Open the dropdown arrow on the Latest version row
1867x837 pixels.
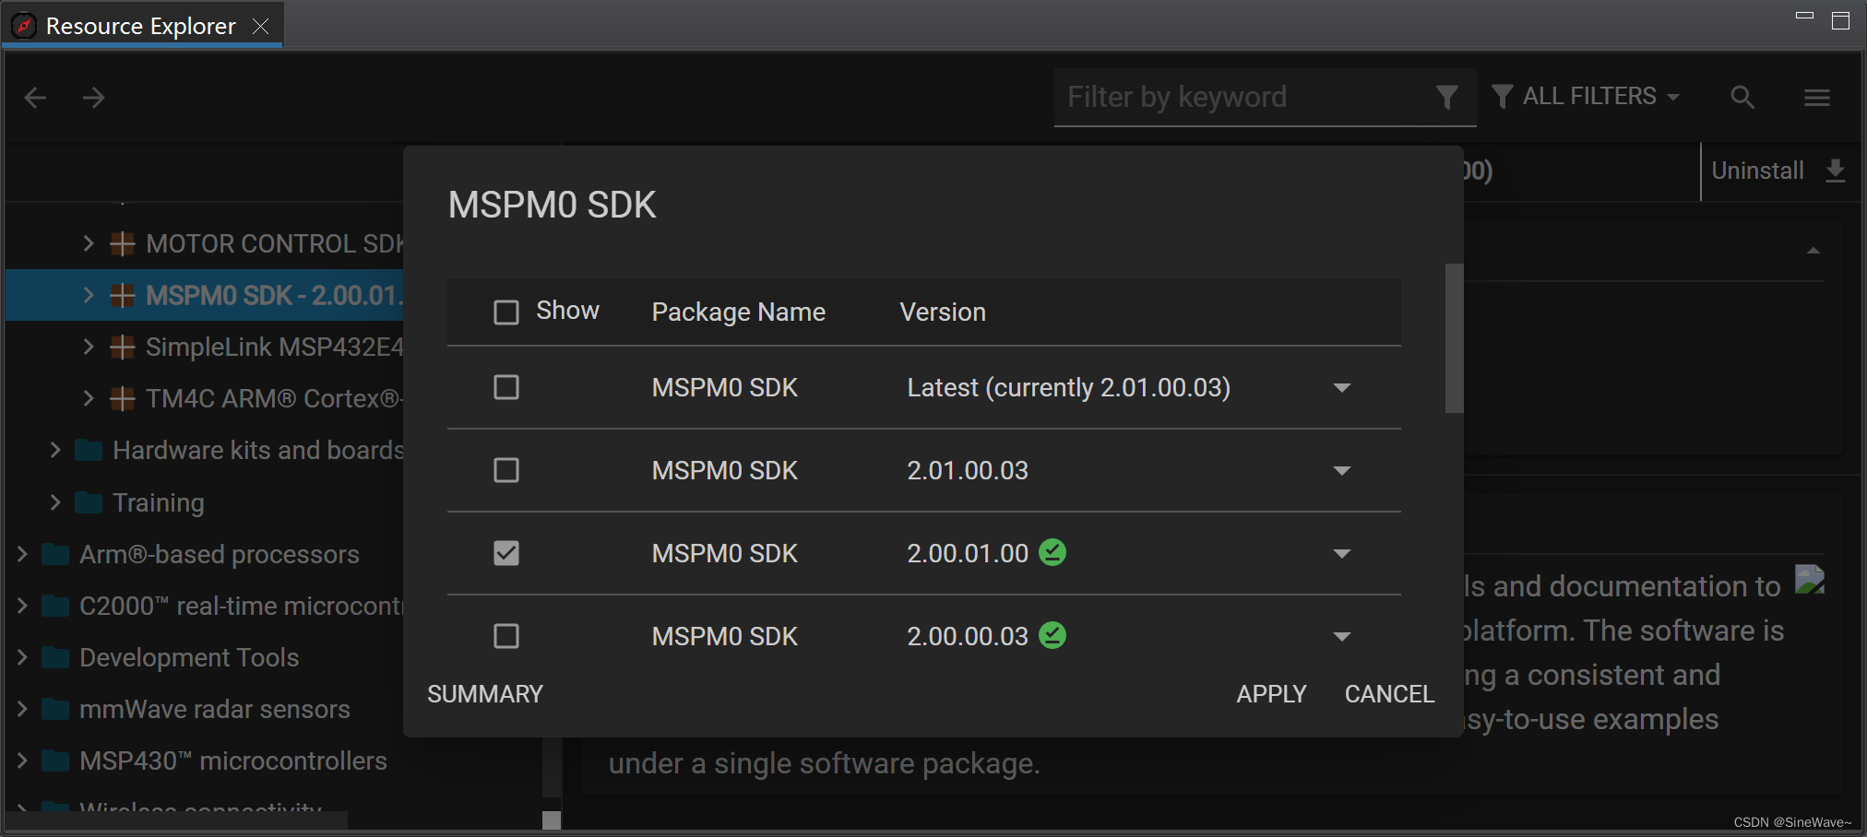(x=1342, y=388)
